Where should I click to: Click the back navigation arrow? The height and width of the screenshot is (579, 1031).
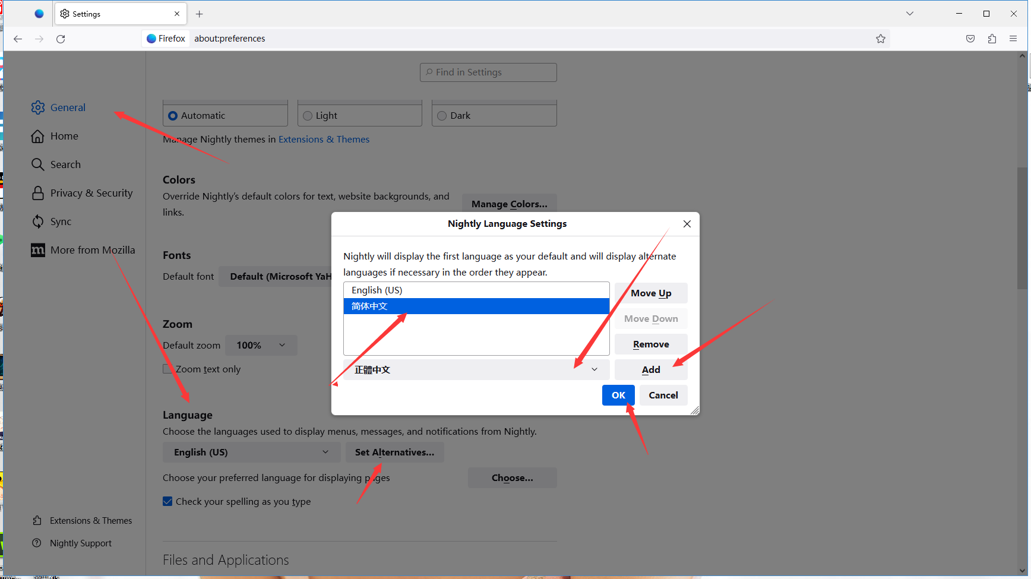(18, 39)
